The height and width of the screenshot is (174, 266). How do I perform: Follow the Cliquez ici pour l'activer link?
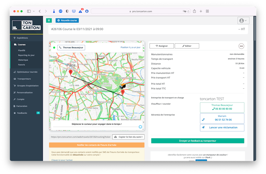coord(62,160)
